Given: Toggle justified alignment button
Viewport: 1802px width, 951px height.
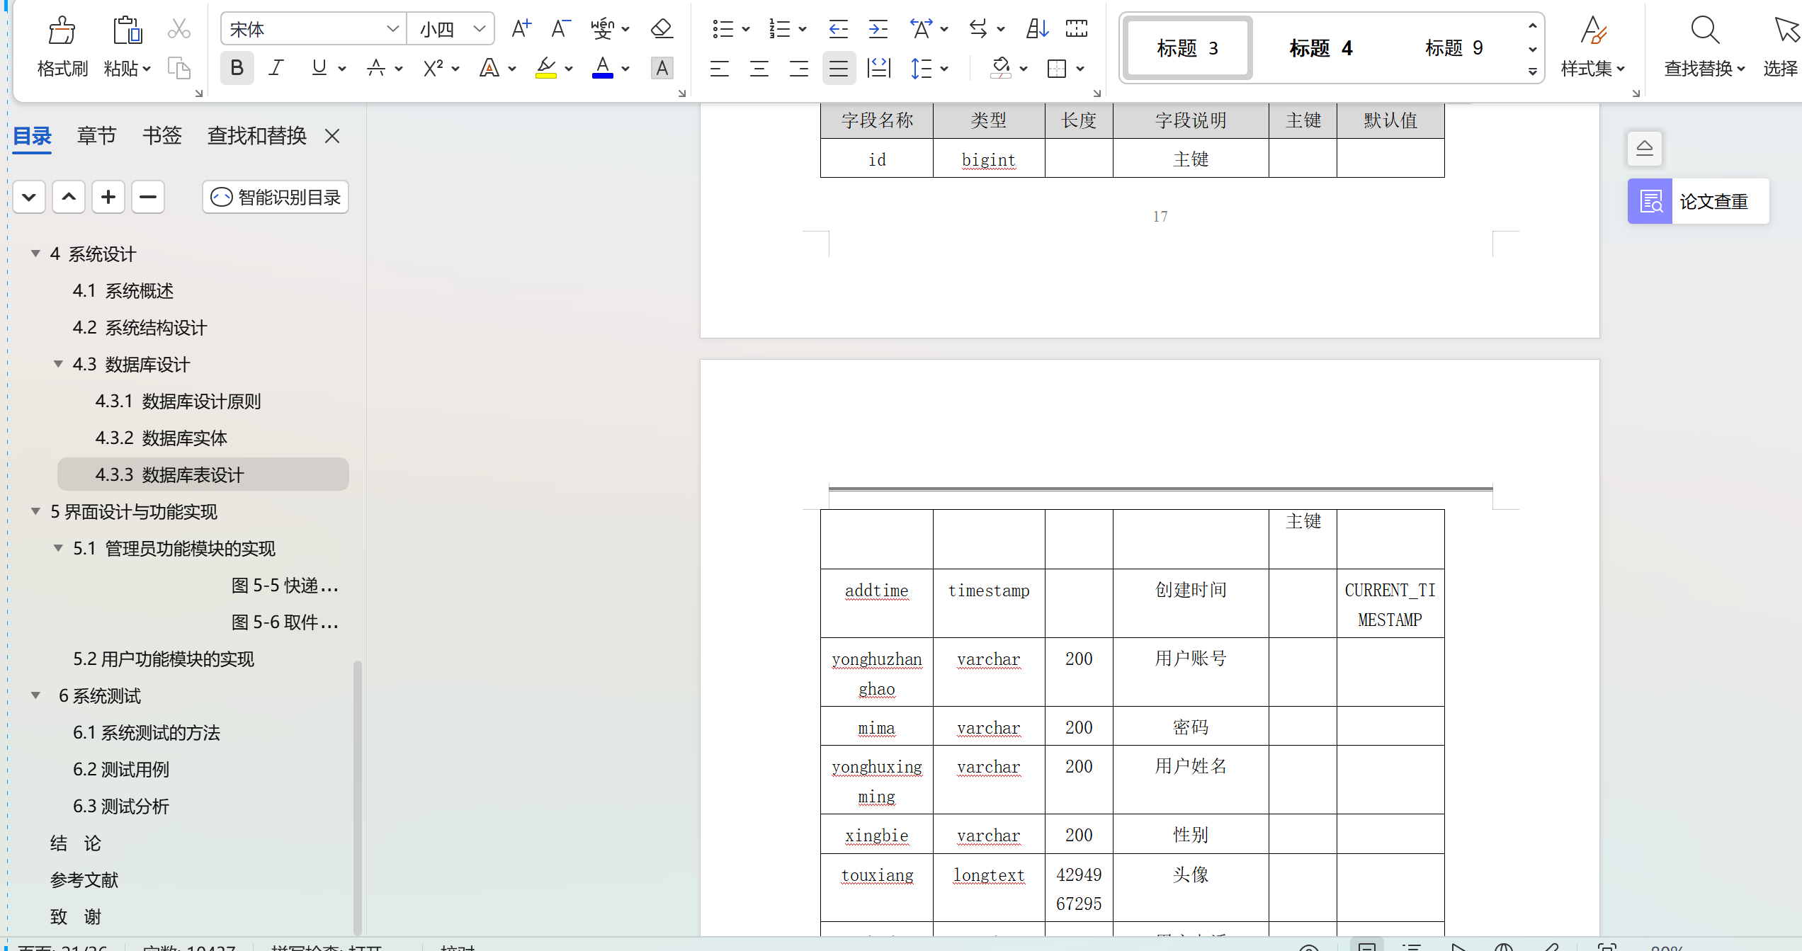Looking at the screenshot, I should coord(839,69).
